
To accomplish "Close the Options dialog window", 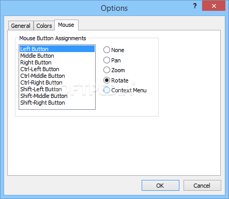I will 213,6.
